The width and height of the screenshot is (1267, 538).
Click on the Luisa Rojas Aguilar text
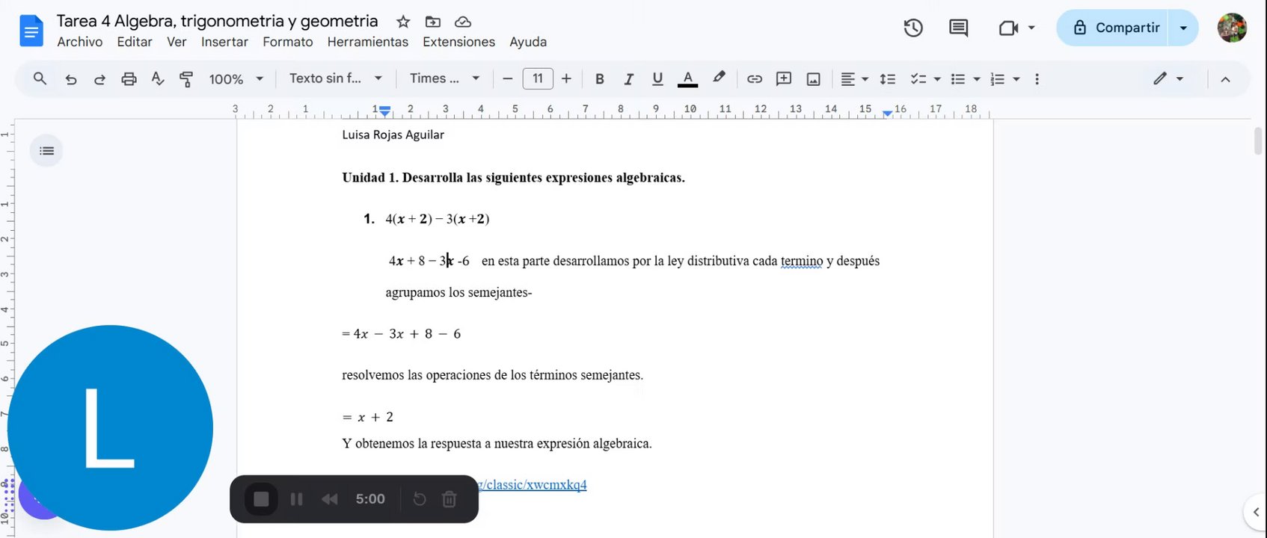tap(393, 134)
